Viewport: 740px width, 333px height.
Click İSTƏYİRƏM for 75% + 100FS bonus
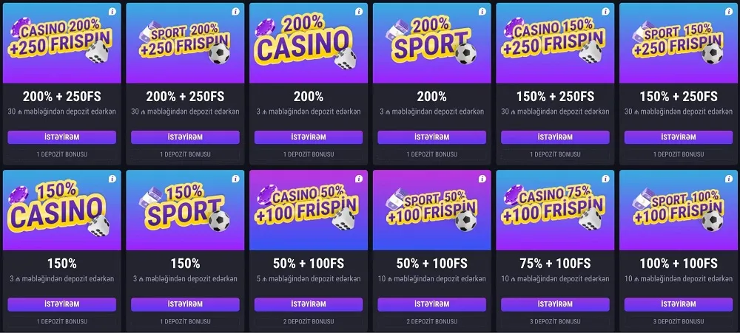(555, 304)
